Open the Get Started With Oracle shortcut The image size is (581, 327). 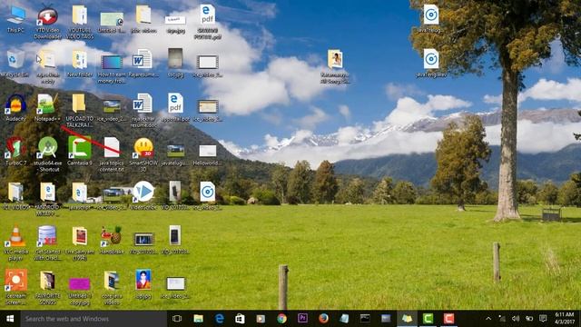point(47,243)
